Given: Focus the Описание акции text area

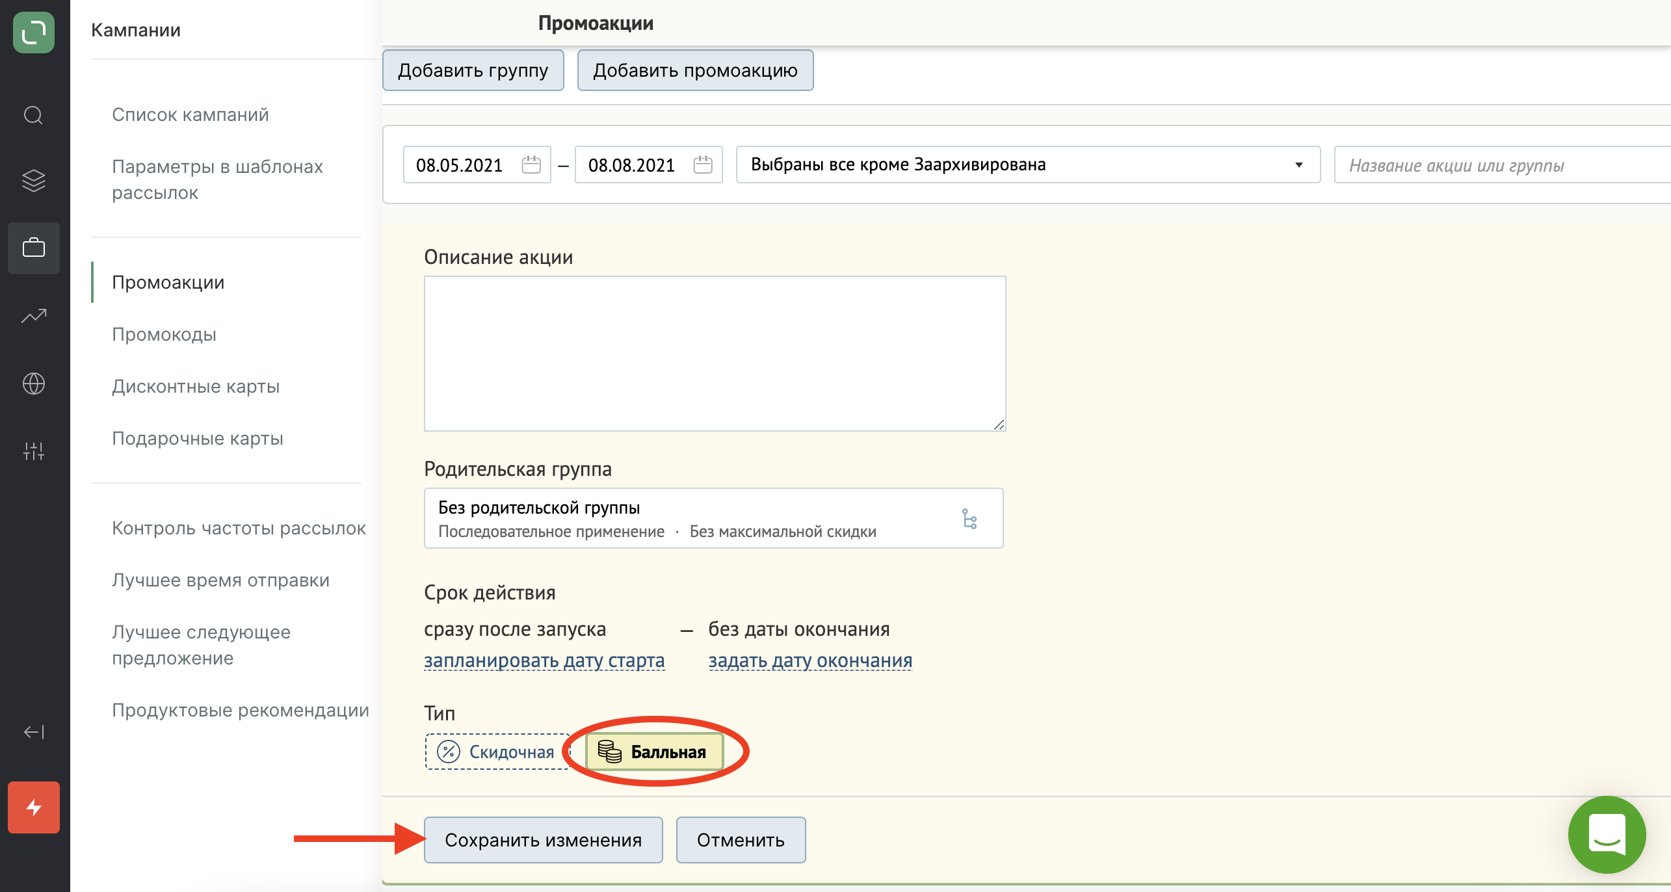Looking at the screenshot, I should tap(715, 354).
